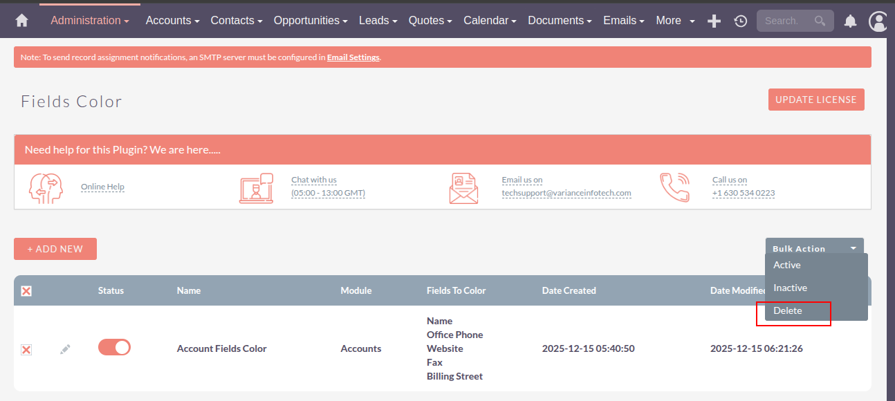Click the Update License button
Image resolution: width=895 pixels, height=401 pixels.
[815, 100]
